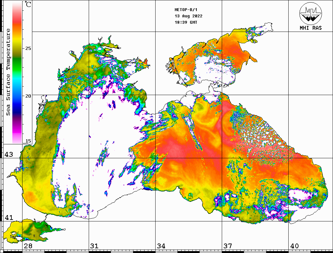
Task: Click the °C unit label
Action: tap(28, 4)
